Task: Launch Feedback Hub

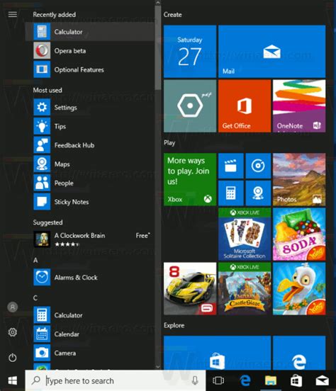Action: pos(90,145)
